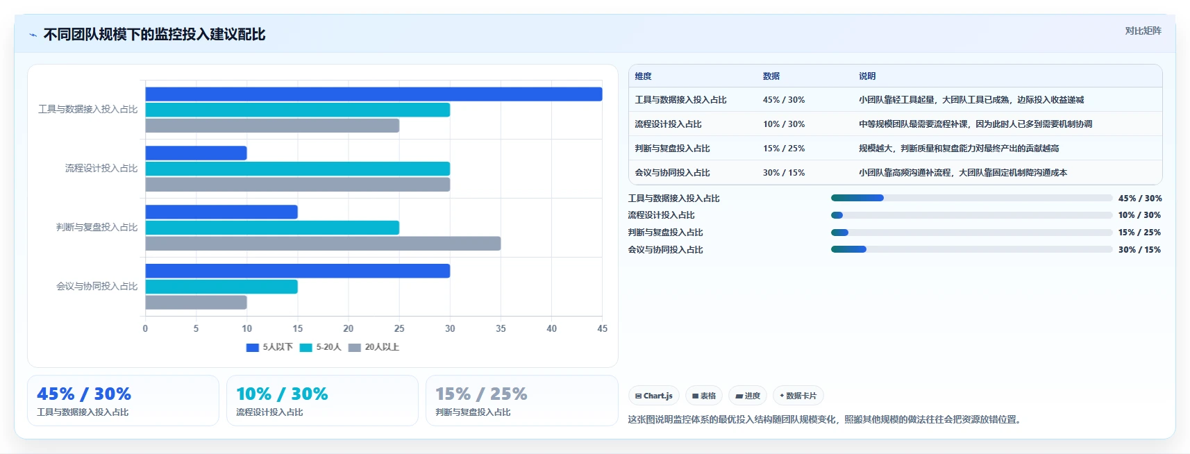Screen dimensions: 1190x454
Task: Click the description 中等规模团队最需要流程补课
Action: point(975,124)
